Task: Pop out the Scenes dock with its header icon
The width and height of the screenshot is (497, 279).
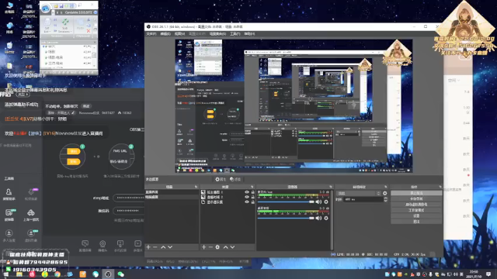Action: point(196,187)
